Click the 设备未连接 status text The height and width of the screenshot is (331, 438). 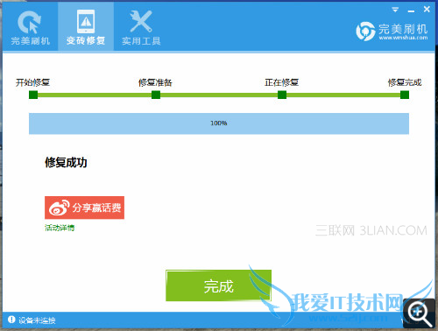pos(37,320)
